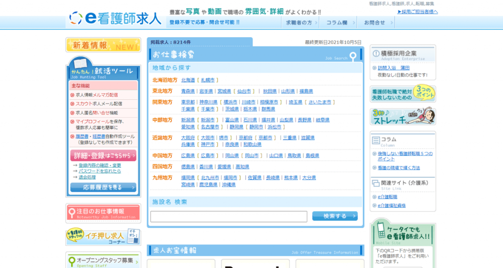Screen dimensions: 503x268
Task: Click the e看護師求人 site logo
Action: click(115, 18)
